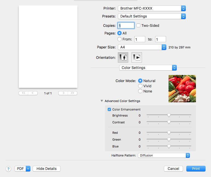Screen dimensions: 211x177
Task: Open the PDF menu arrow
Action: pos(28,169)
